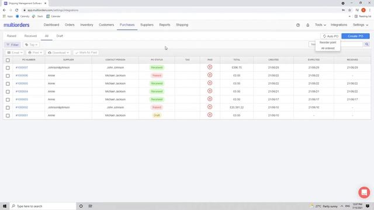Viewport: 374px width, 210px height.
Task: Expand the Email dropdown
Action: pyautogui.click(x=15, y=52)
